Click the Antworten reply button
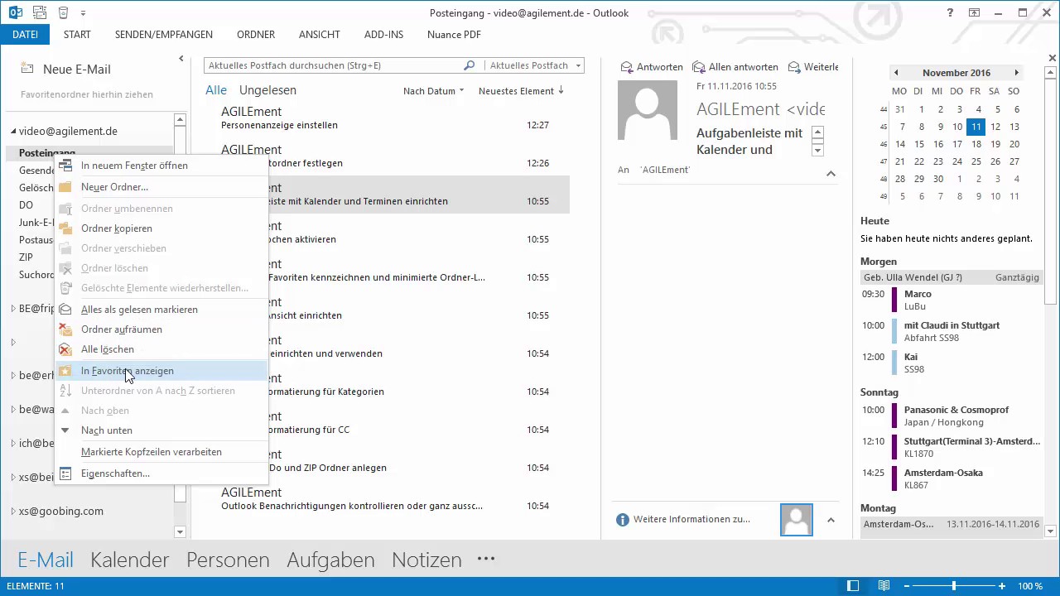 point(652,67)
